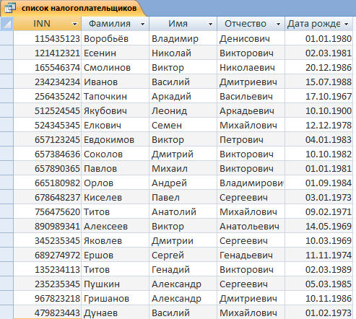Screen dimensions: 356x319
Task: Click name cell Семен
Action: (x=183, y=125)
